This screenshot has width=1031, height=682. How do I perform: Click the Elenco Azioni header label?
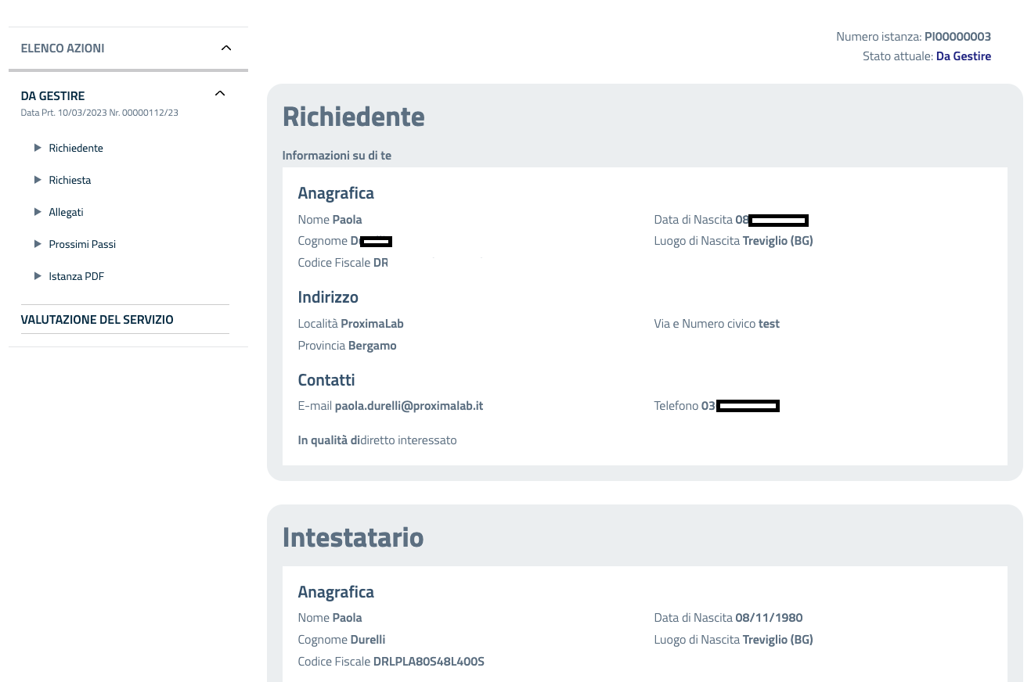point(63,48)
